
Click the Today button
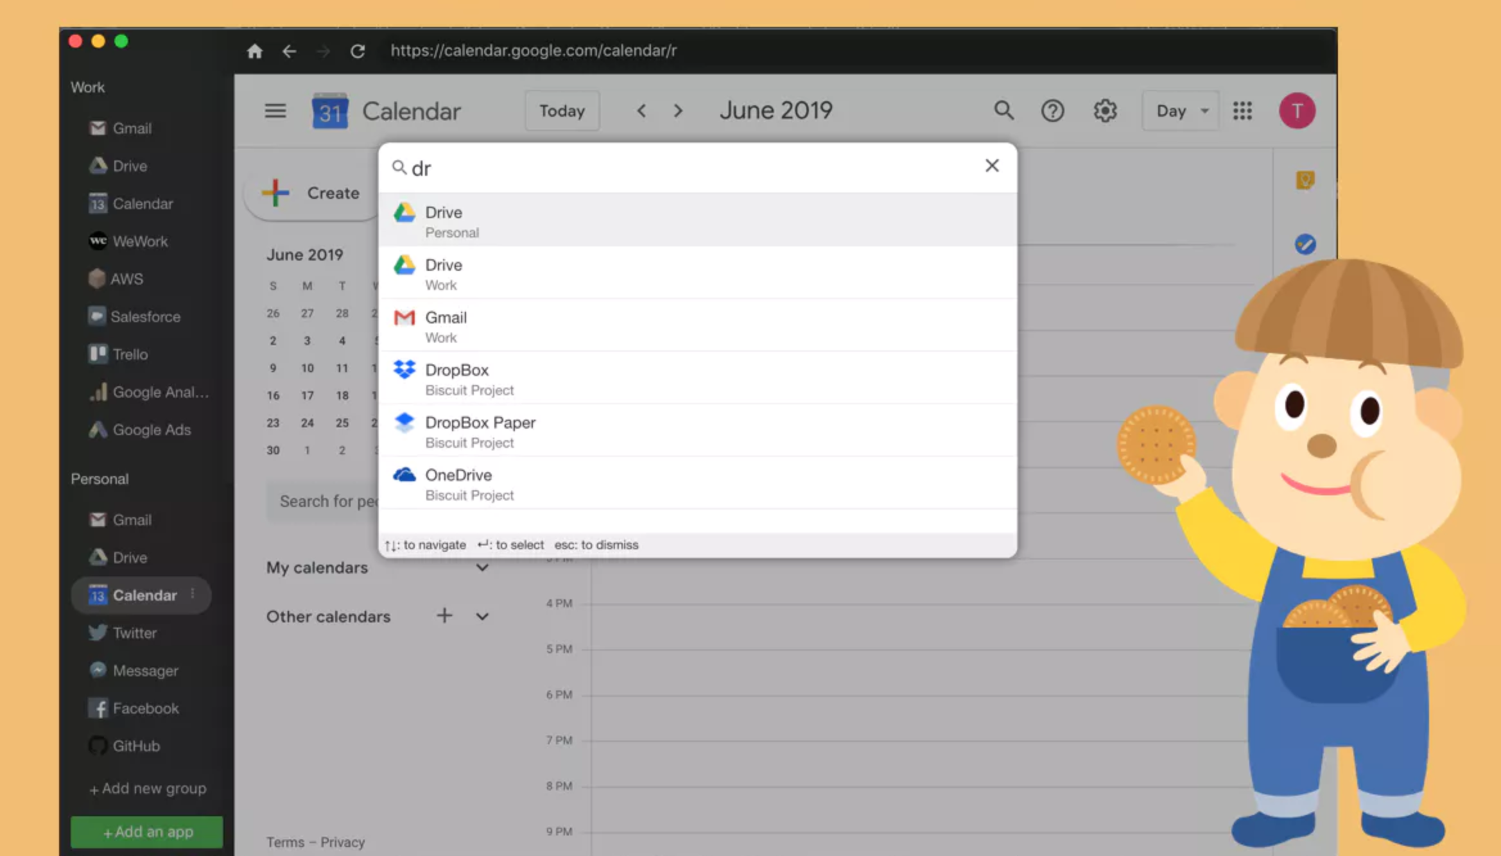pos(562,111)
